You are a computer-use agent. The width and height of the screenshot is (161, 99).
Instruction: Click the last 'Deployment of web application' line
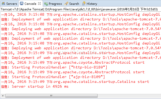point(81,58)
